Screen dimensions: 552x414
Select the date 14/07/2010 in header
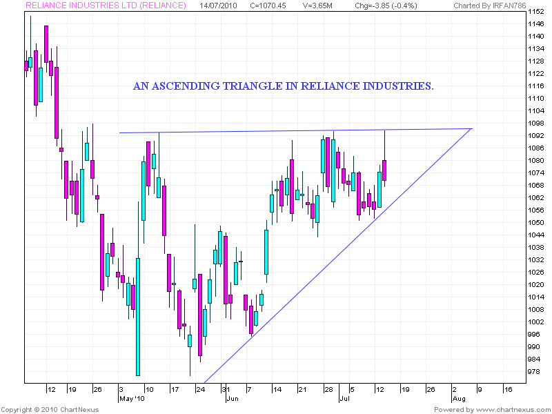click(218, 6)
